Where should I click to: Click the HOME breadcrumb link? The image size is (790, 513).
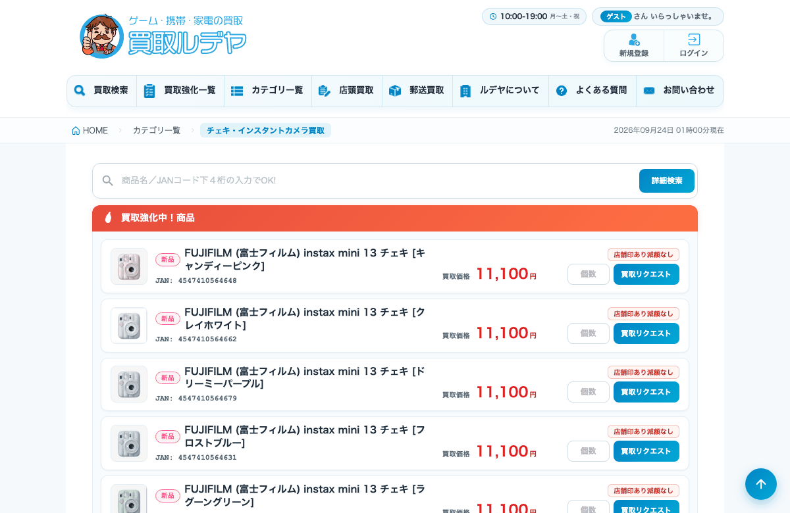[x=90, y=130]
